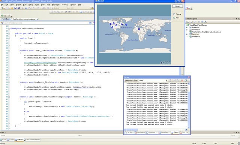
Task: Switch to the Autos tab
Action: [3, 140]
